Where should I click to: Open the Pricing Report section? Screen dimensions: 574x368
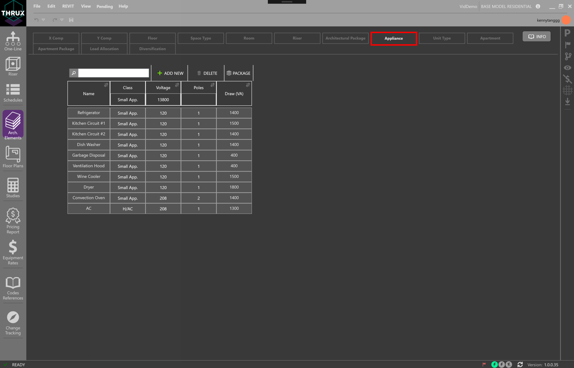pos(13,221)
